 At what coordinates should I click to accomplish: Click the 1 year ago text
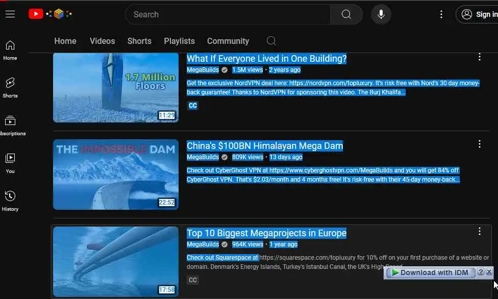click(x=283, y=244)
